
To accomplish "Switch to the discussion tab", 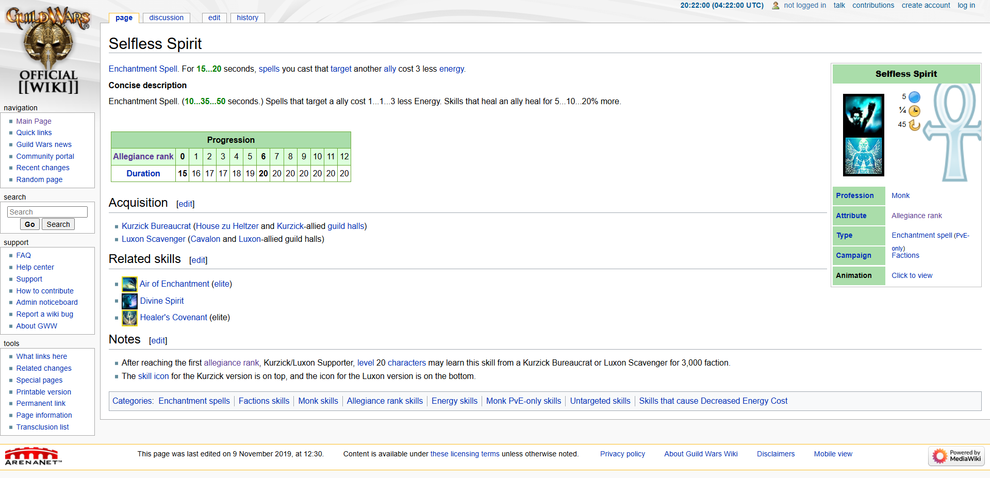I will (166, 18).
